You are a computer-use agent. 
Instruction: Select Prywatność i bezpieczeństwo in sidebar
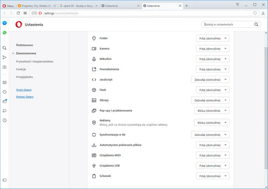pyautogui.click(x=35, y=62)
